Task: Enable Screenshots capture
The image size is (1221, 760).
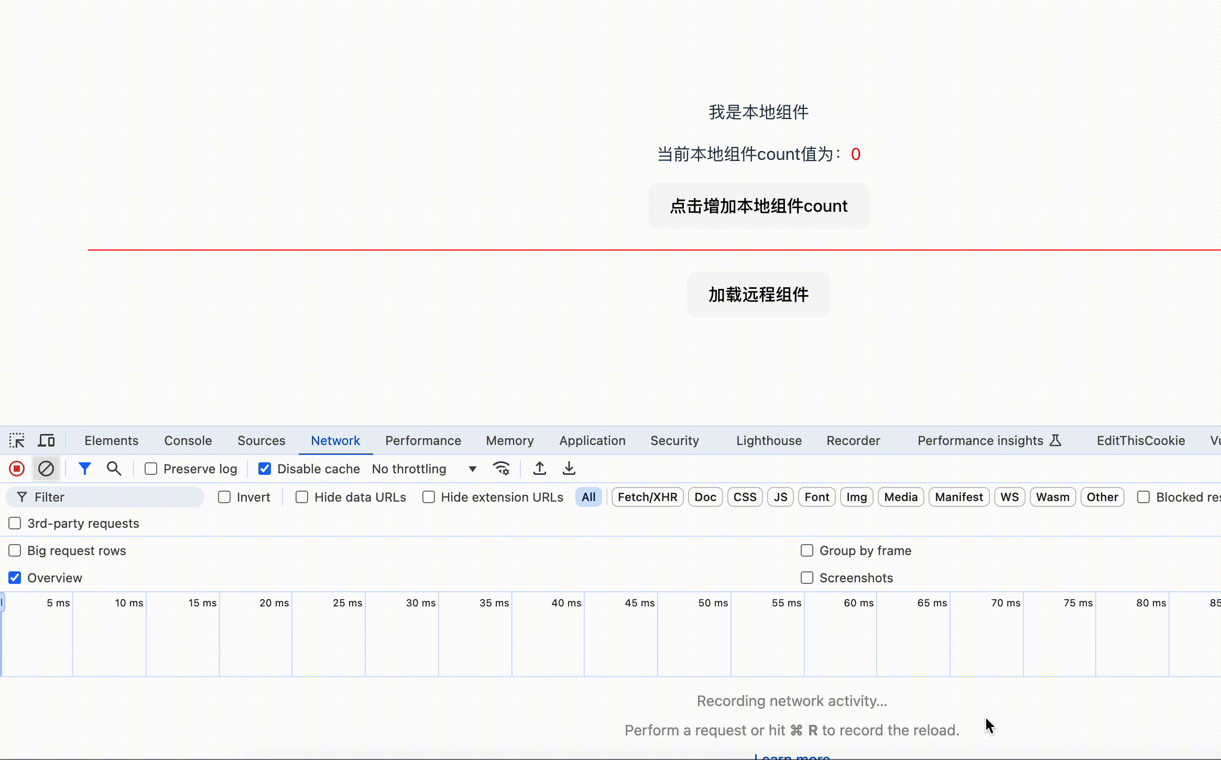Action: [x=806, y=578]
